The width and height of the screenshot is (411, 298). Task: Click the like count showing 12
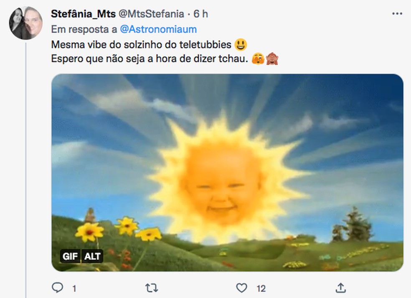pyautogui.click(x=261, y=288)
